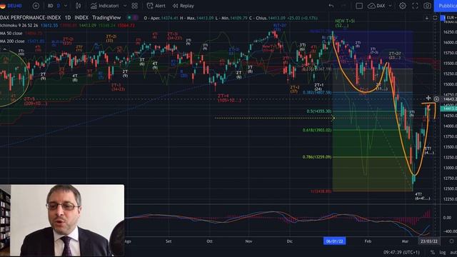
Task: Select the 8D timeframe
Action: coord(51,6)
